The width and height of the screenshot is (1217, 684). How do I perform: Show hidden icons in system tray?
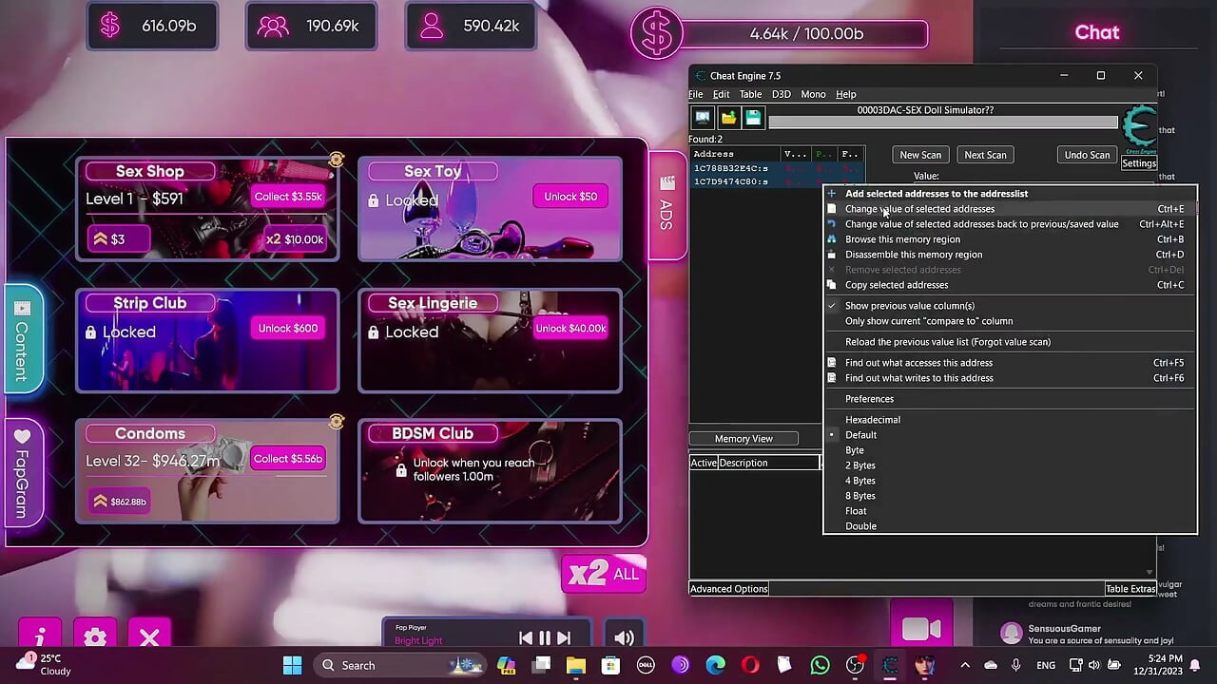pyautogui.click(x=965, y=665)
